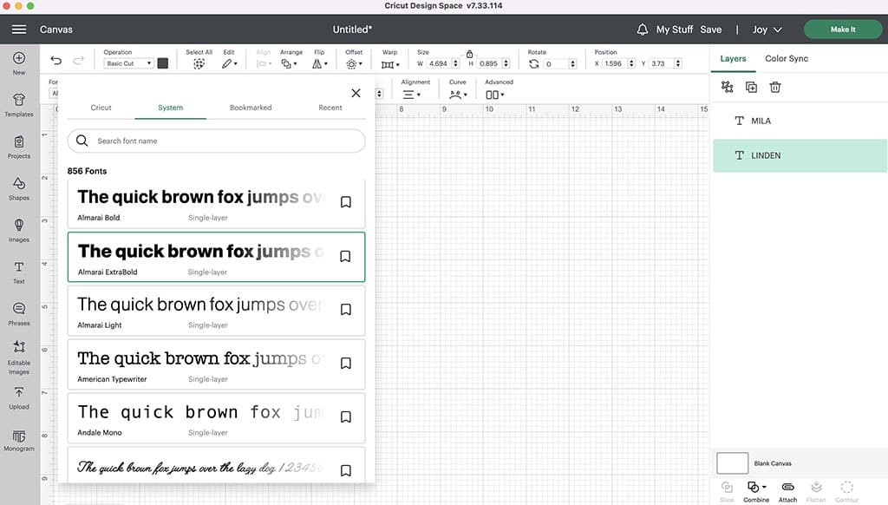Open the Monogram tool
This screenshot has height=505, width=888.
pyautogui.click(x=19, y=440)
